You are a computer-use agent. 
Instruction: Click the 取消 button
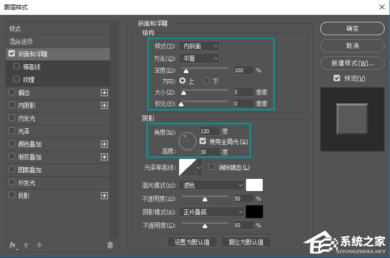352,46
